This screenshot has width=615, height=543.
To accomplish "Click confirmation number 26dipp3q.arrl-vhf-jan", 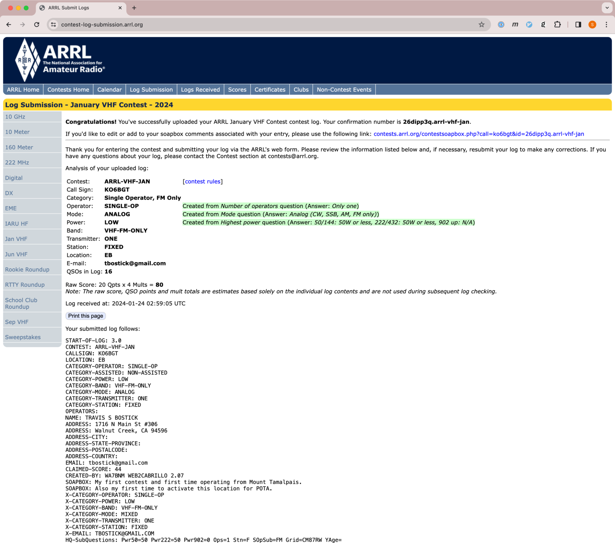I will point(436,122).
